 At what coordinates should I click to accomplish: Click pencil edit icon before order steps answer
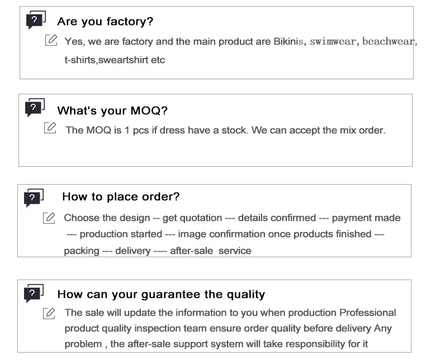tap(50, 218)
